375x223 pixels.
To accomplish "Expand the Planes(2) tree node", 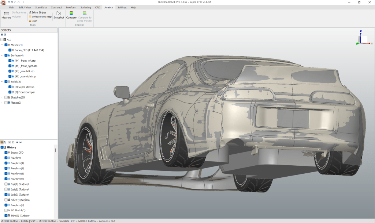I will (2, 103).
